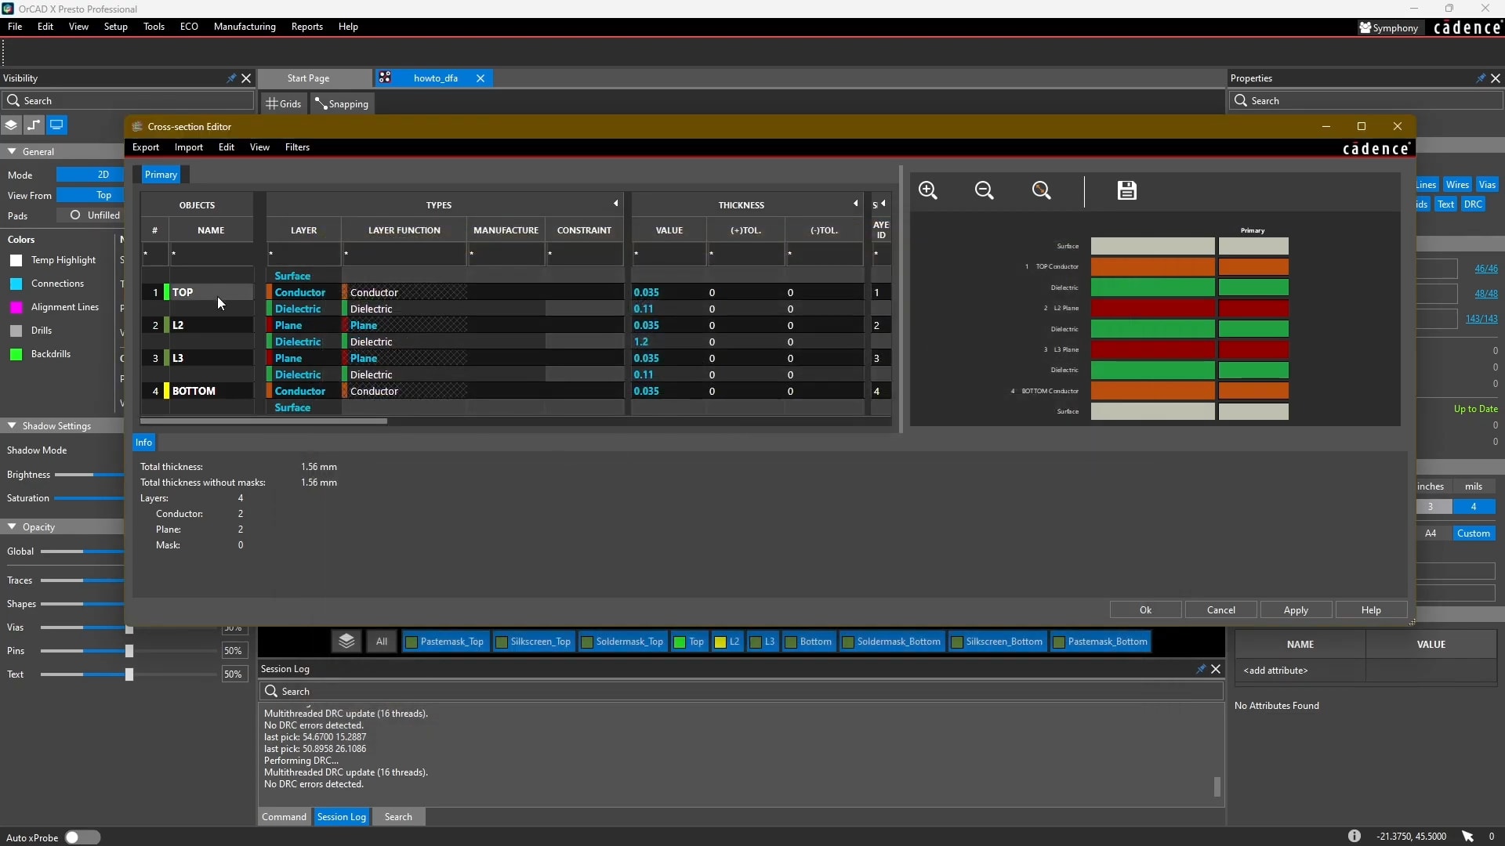This screenshot has width=1505, height=846.
Task: Open the ECO menu
Action: click(x=189, y=27)
